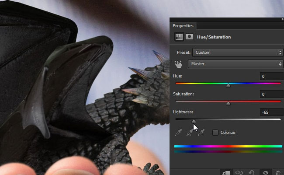Select the plain eyedropper tool
This screenshot has width=284, height=175.
coord(178,133)
